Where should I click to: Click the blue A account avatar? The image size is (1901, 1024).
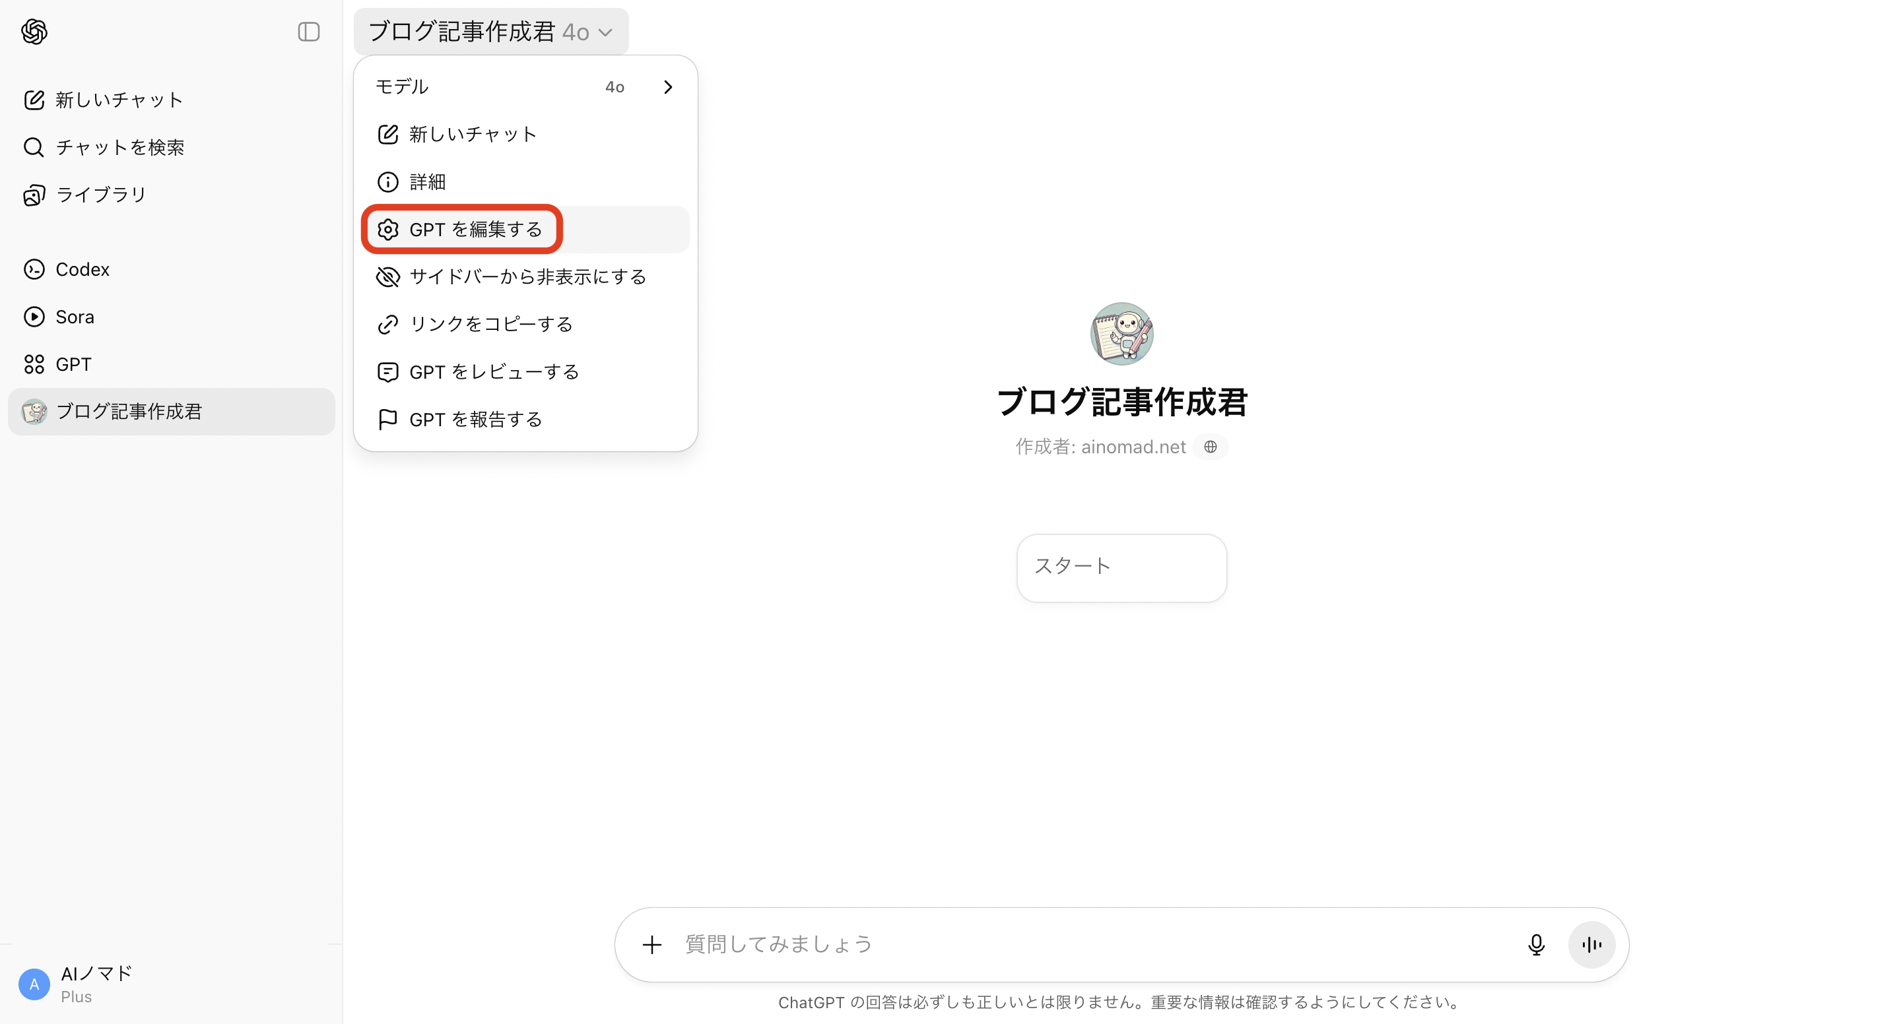[34, 984]
